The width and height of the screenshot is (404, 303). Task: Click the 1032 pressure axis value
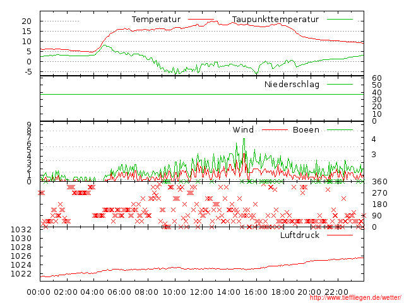21,230
